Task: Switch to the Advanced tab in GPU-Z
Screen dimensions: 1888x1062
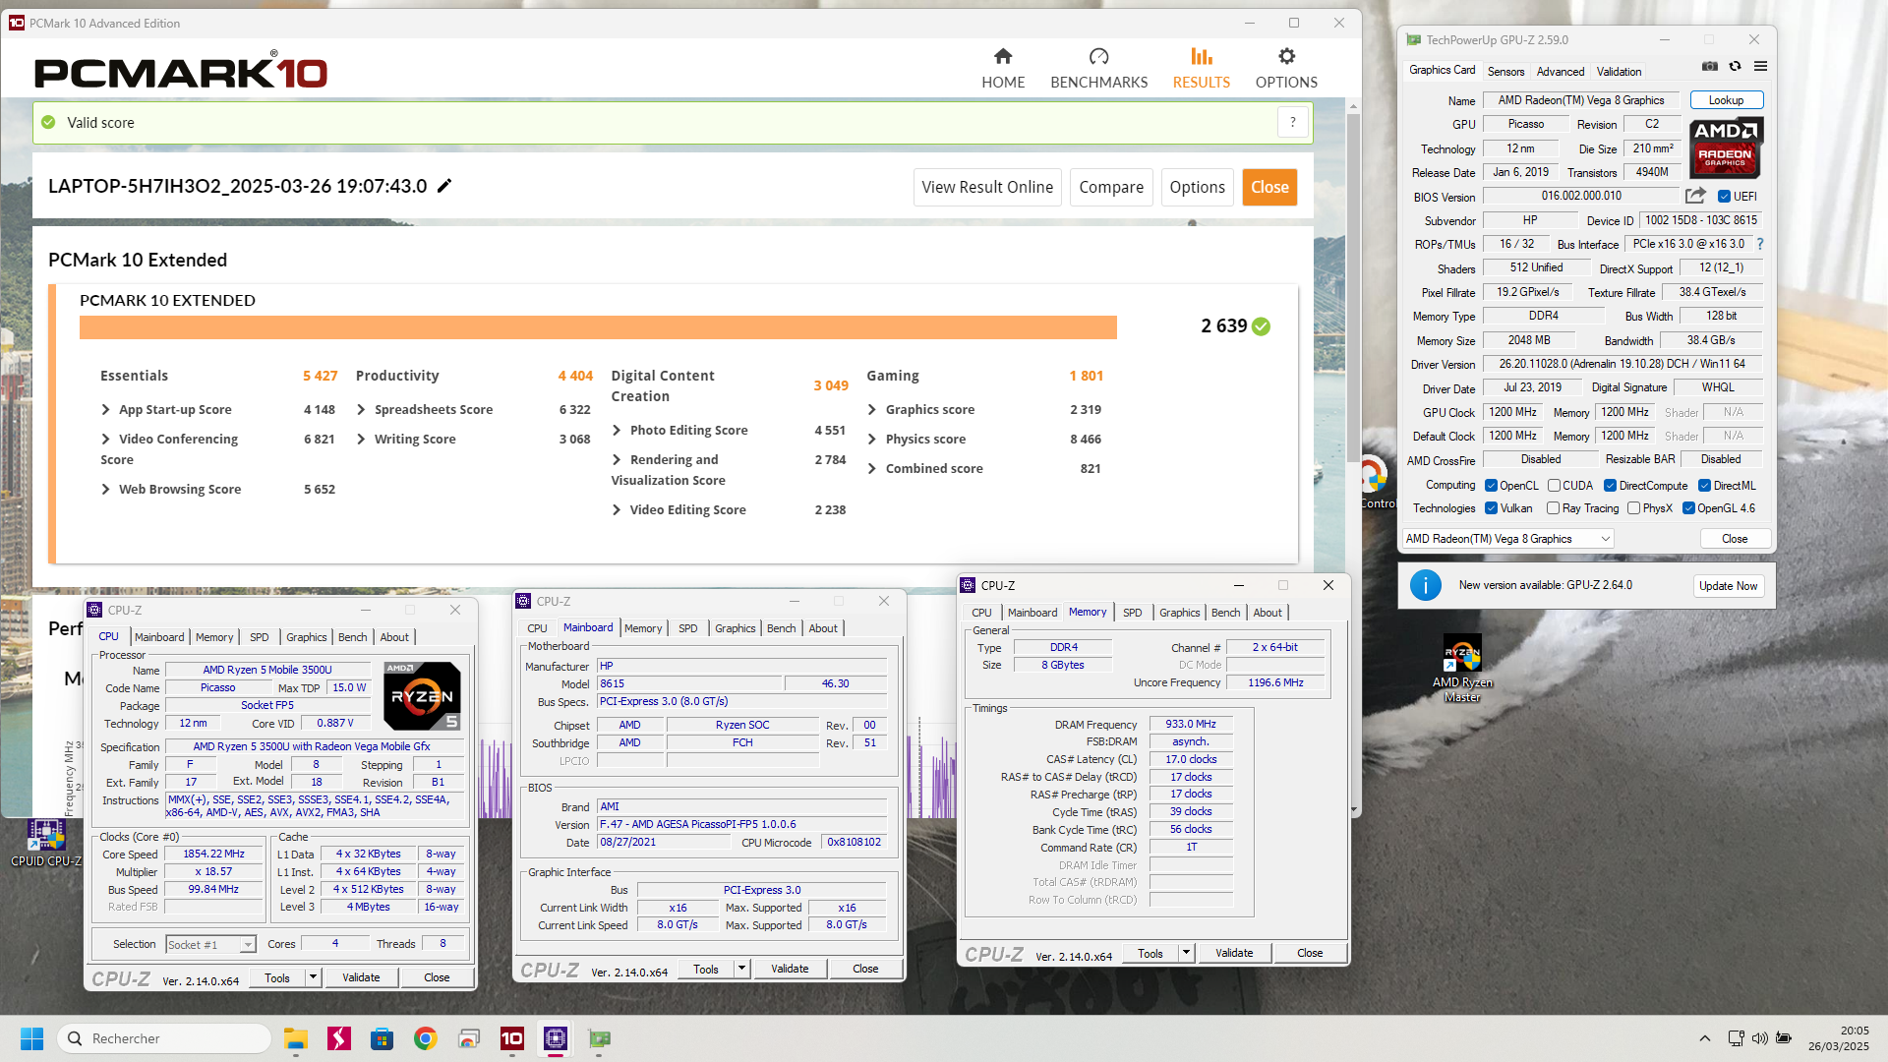Action: click(x=1561, y=72)
